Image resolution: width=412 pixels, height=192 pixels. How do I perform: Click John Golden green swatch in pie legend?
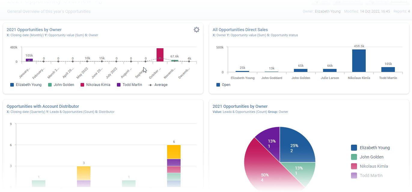click(x=354, y=157)
